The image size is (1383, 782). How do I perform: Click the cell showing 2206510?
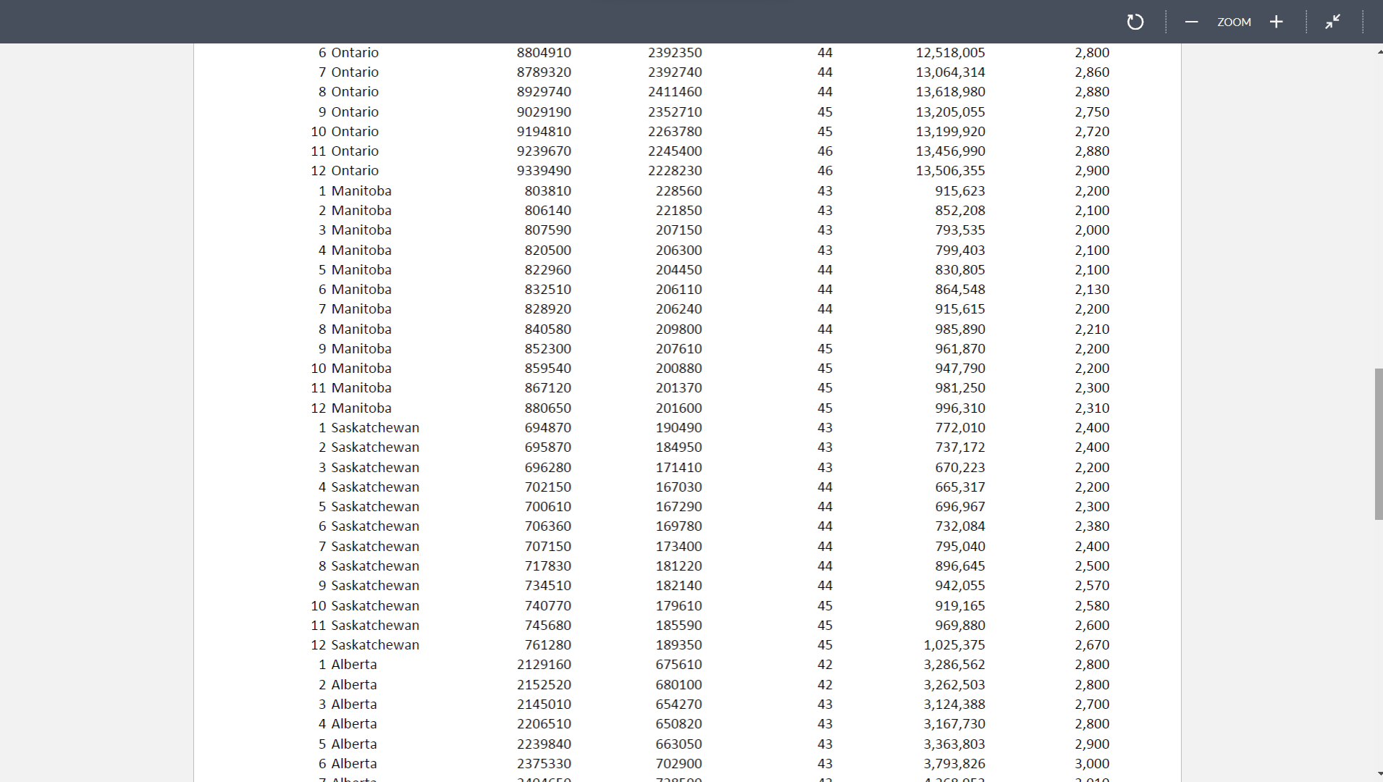(544, 724)
